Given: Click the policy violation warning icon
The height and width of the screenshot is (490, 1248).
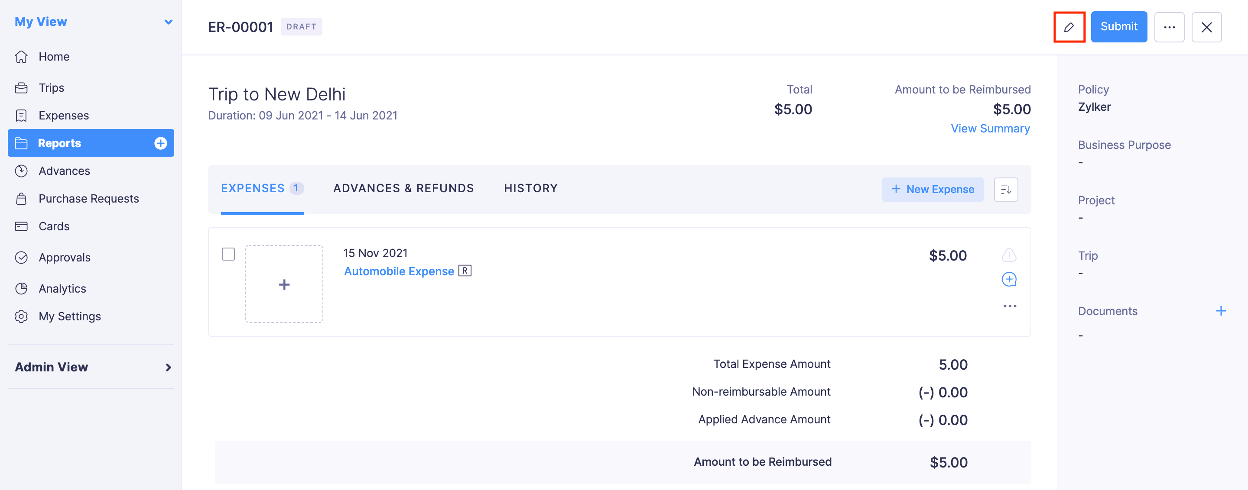Looking at the screenshot, I should pyautogui.click(x=1008, y=255).
